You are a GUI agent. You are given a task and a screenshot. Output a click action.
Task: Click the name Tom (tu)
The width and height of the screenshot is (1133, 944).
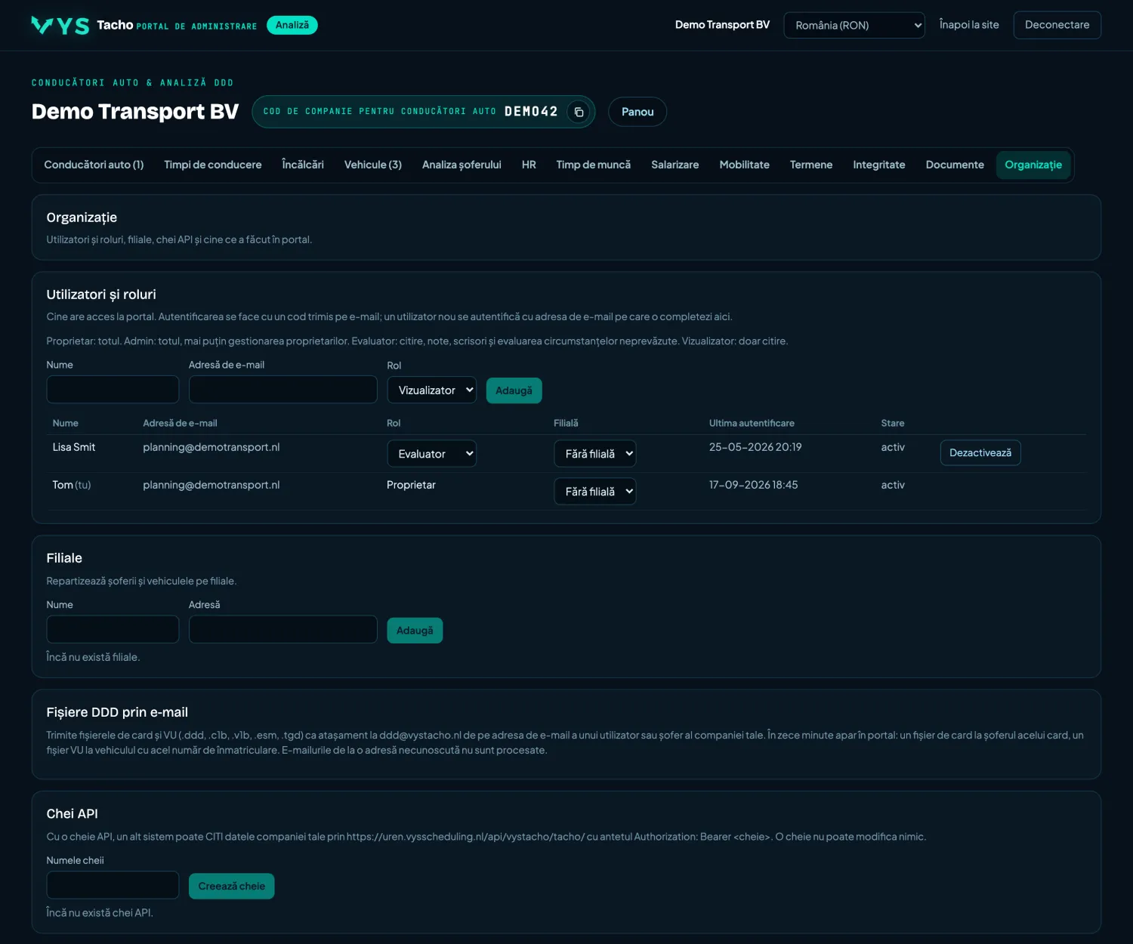click(72, 485)
